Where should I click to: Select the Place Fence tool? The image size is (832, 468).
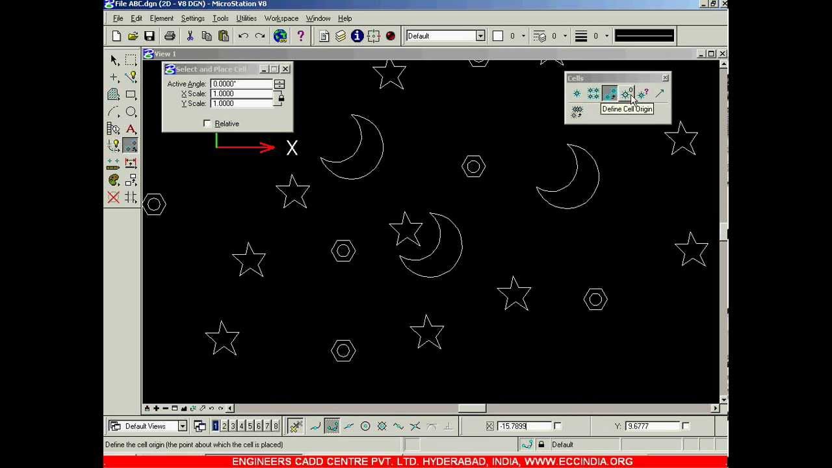[x=131, y=60]
